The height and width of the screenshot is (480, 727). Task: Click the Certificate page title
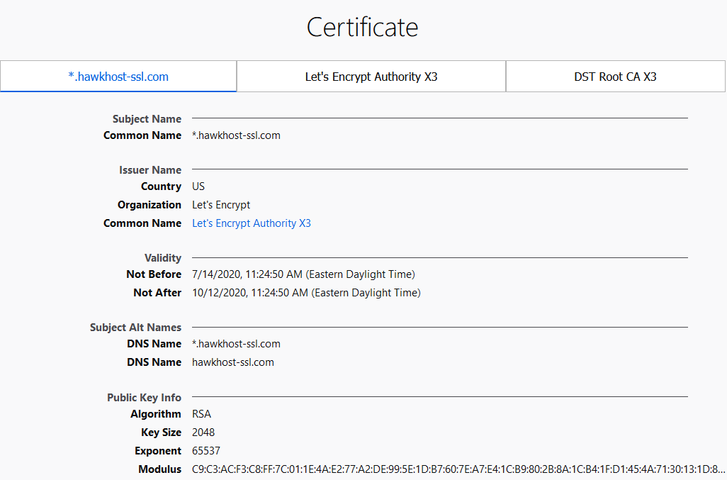click(362, 27)
